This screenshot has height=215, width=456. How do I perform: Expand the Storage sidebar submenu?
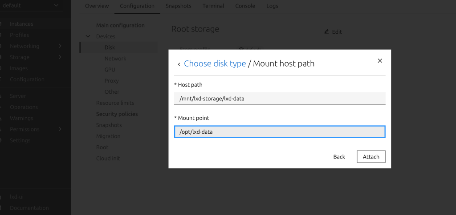click(x=60, y=57)
